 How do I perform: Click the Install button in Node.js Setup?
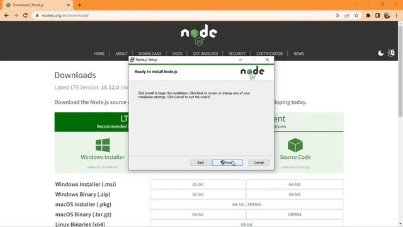tap(227, 163)
